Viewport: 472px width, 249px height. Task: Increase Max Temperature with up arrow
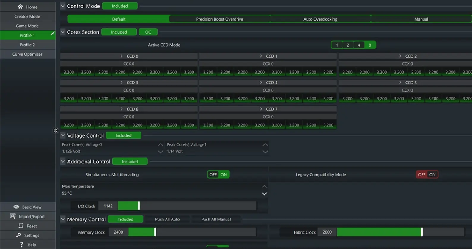pos(264,187)
